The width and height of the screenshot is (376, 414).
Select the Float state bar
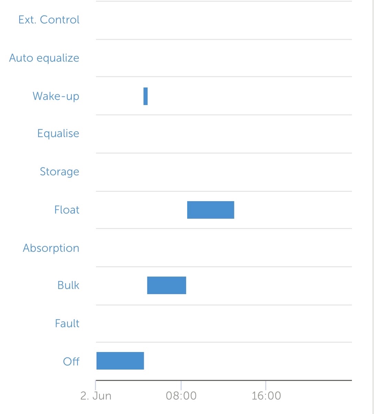pos(211,210)
